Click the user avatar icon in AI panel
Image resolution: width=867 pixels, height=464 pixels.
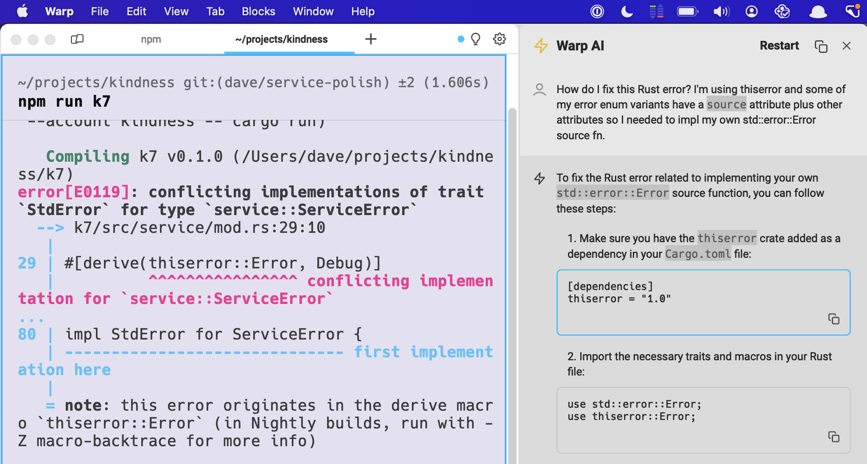(x=540, y=89)
